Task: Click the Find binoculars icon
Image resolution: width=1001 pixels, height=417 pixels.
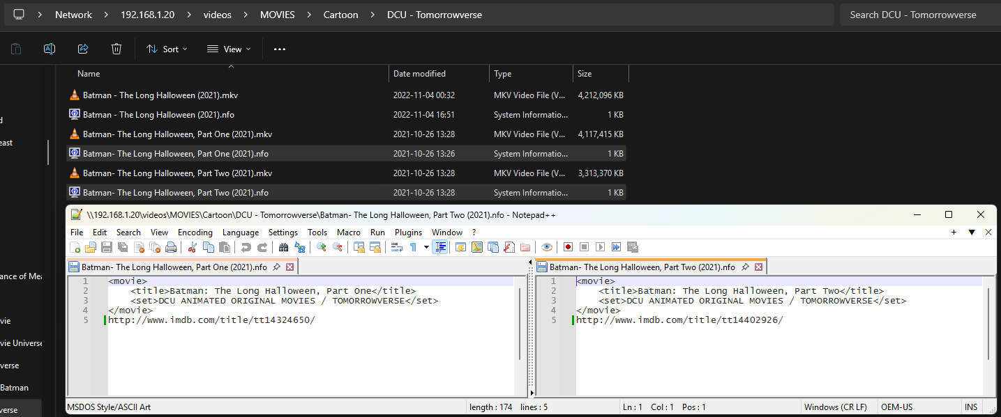Action: [283, 247]
